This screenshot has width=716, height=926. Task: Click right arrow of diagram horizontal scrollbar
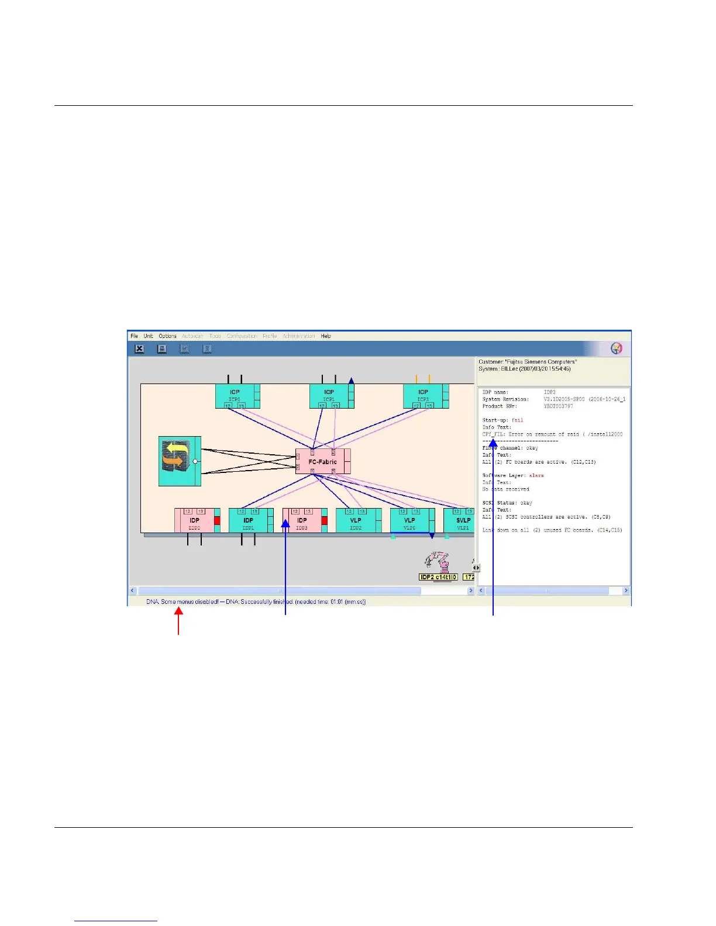[471, 591]
